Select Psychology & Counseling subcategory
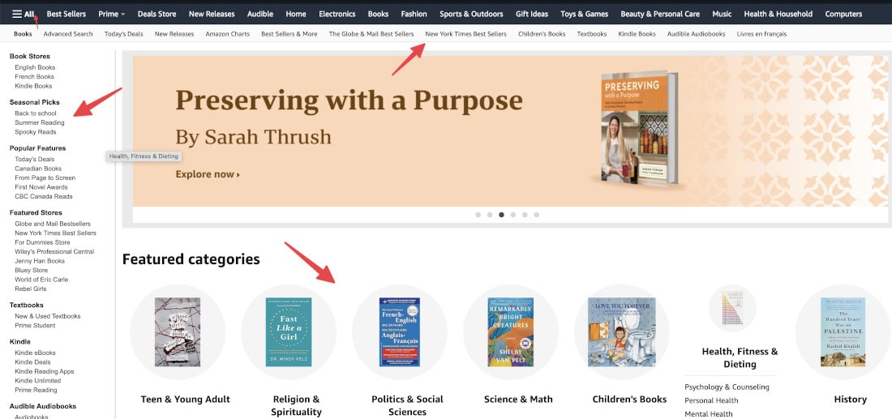Screen dimensions: 892x419 [727, 387]
